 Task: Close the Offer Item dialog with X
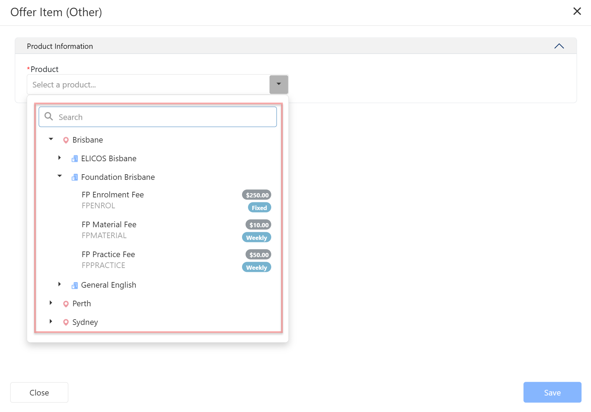tap(577, 11)
